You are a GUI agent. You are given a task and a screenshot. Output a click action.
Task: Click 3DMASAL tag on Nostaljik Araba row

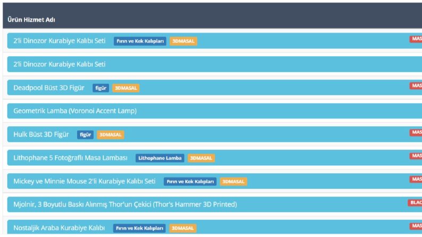tap(183, 228)
